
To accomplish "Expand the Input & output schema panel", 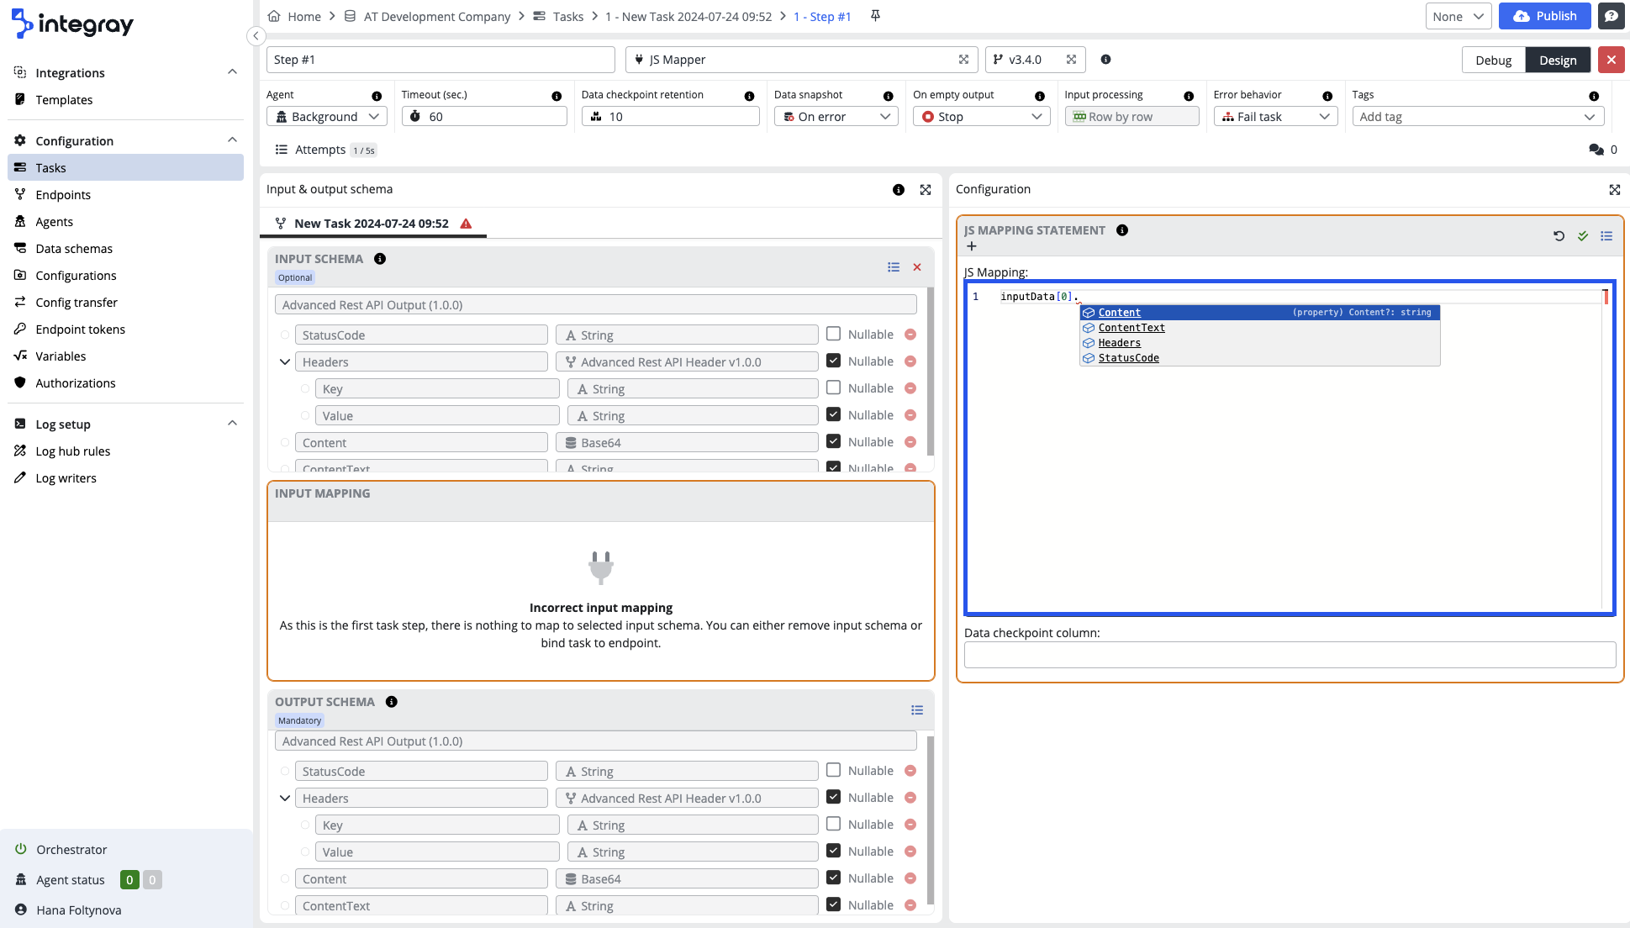I will (926, 190).
